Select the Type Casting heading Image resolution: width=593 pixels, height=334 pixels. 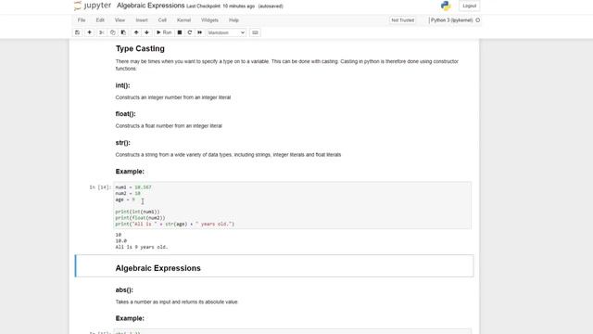pyautogui.click(x=140, y=48)
